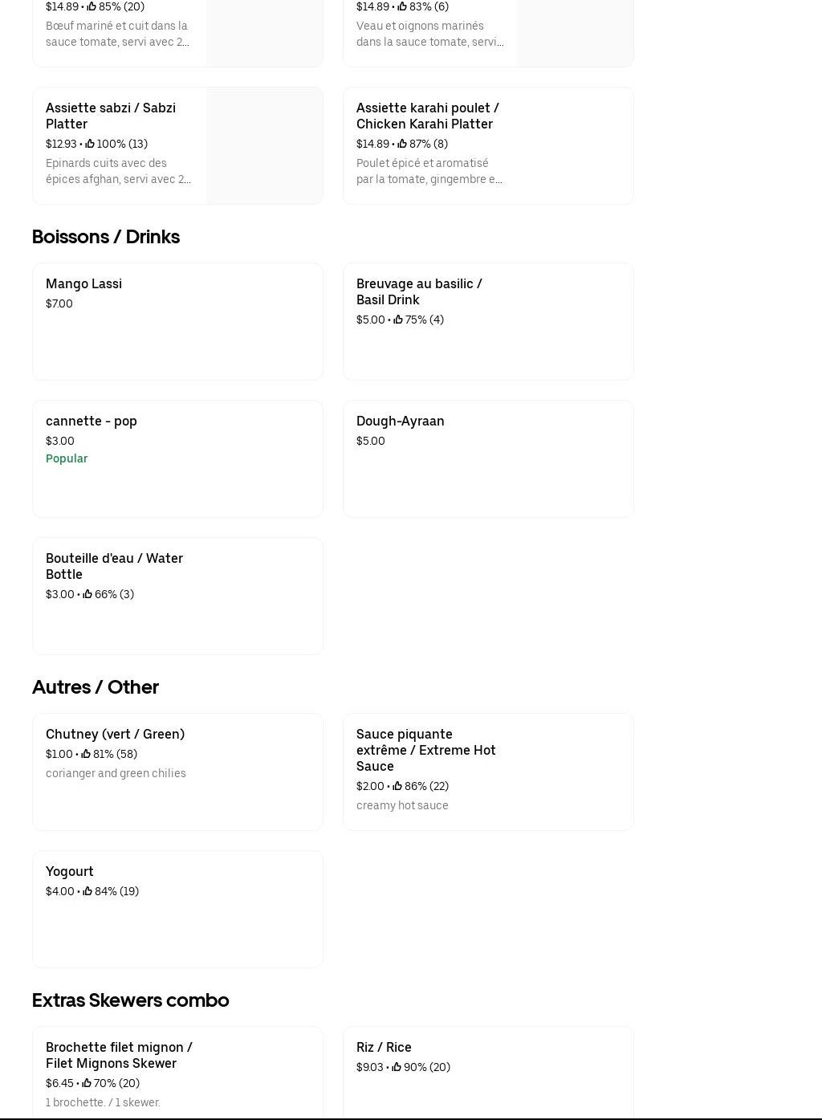Click thumbs-up icon beside Basil Drink rating
Image resolution: width=822 pixels, height=1120 pixels.
[x=398, y=320]
